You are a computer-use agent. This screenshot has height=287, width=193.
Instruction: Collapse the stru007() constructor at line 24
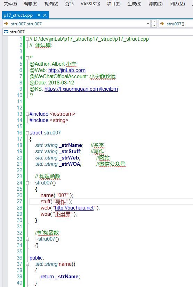[27, 183]
